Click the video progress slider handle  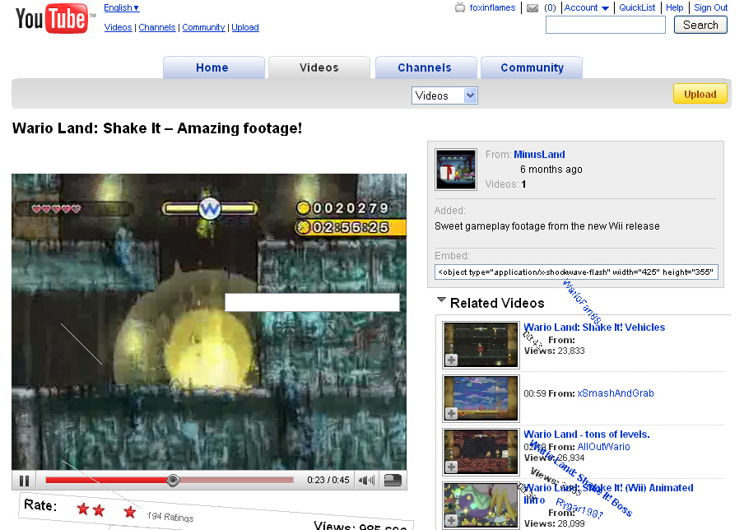(x=173, y=480)
